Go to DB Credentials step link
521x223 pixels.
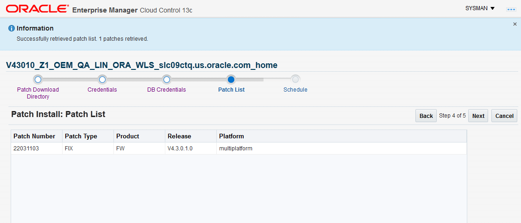tap(166, 90)
